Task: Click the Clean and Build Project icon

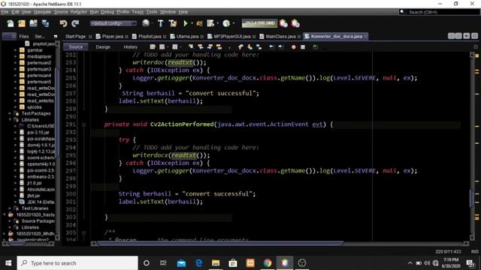Action: click(172, 23)
